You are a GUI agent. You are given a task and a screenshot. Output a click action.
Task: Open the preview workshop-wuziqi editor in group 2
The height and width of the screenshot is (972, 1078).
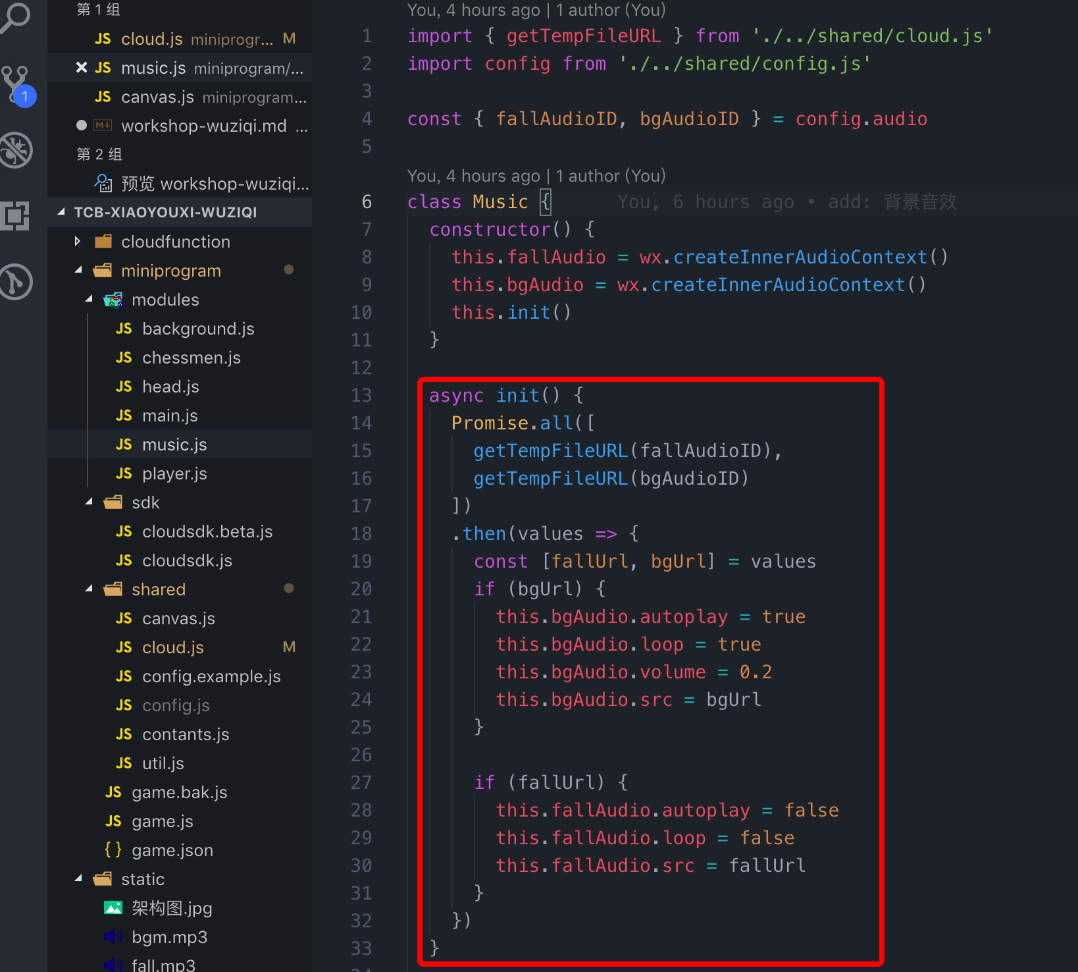point(180,184)
